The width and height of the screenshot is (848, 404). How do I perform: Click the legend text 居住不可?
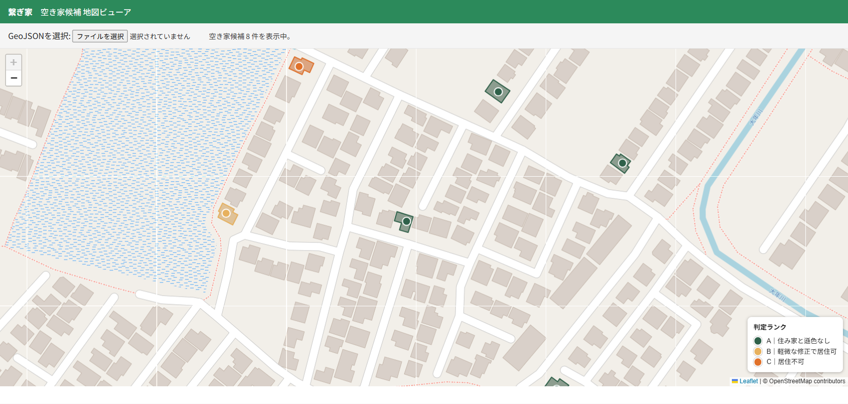(791, 362)
